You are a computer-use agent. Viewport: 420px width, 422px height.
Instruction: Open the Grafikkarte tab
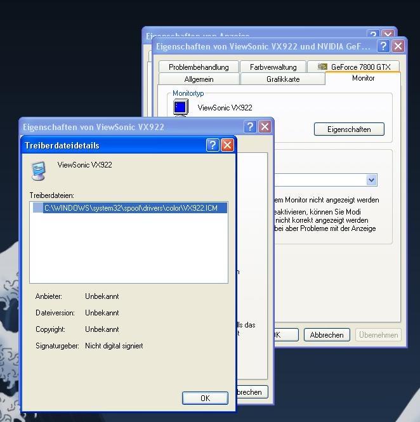tap(283, 79)
